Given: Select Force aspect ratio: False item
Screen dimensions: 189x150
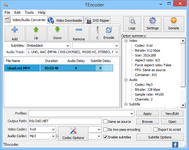Looking at the screenshot, I should point(153,65).
